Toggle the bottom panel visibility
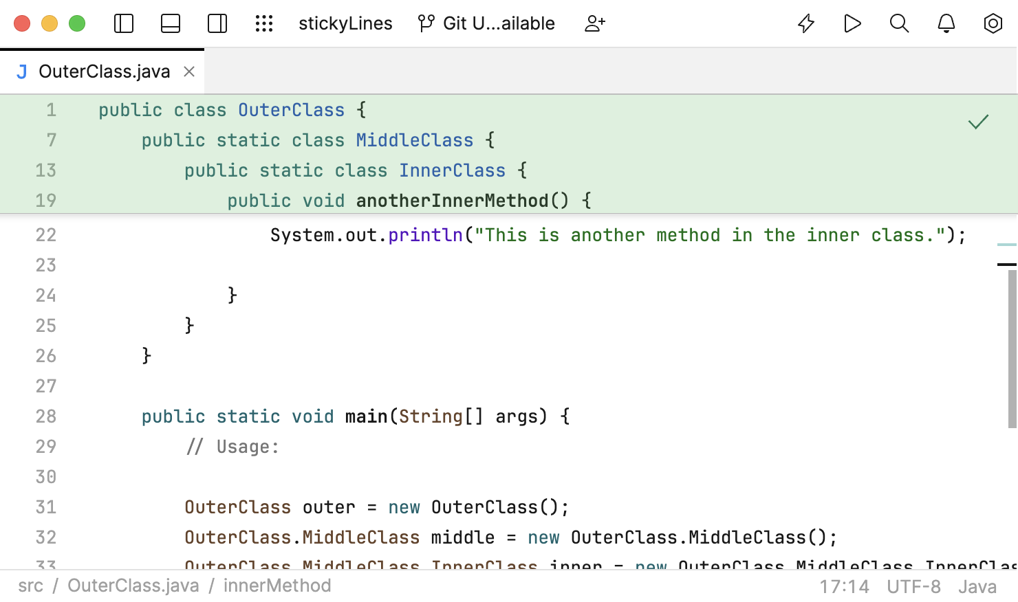The height and width of the screenshot is (602, 1018). [170, 23]
